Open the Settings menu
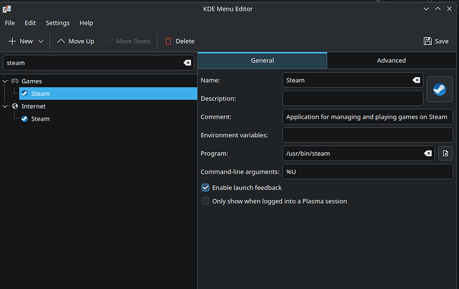Image resolution: width=459 pixels, height=289 pixels. (57, 23)
